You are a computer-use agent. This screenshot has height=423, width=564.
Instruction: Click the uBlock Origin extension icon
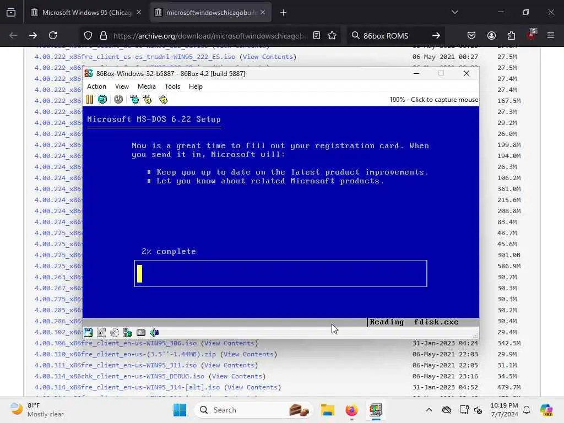point(532,35)
